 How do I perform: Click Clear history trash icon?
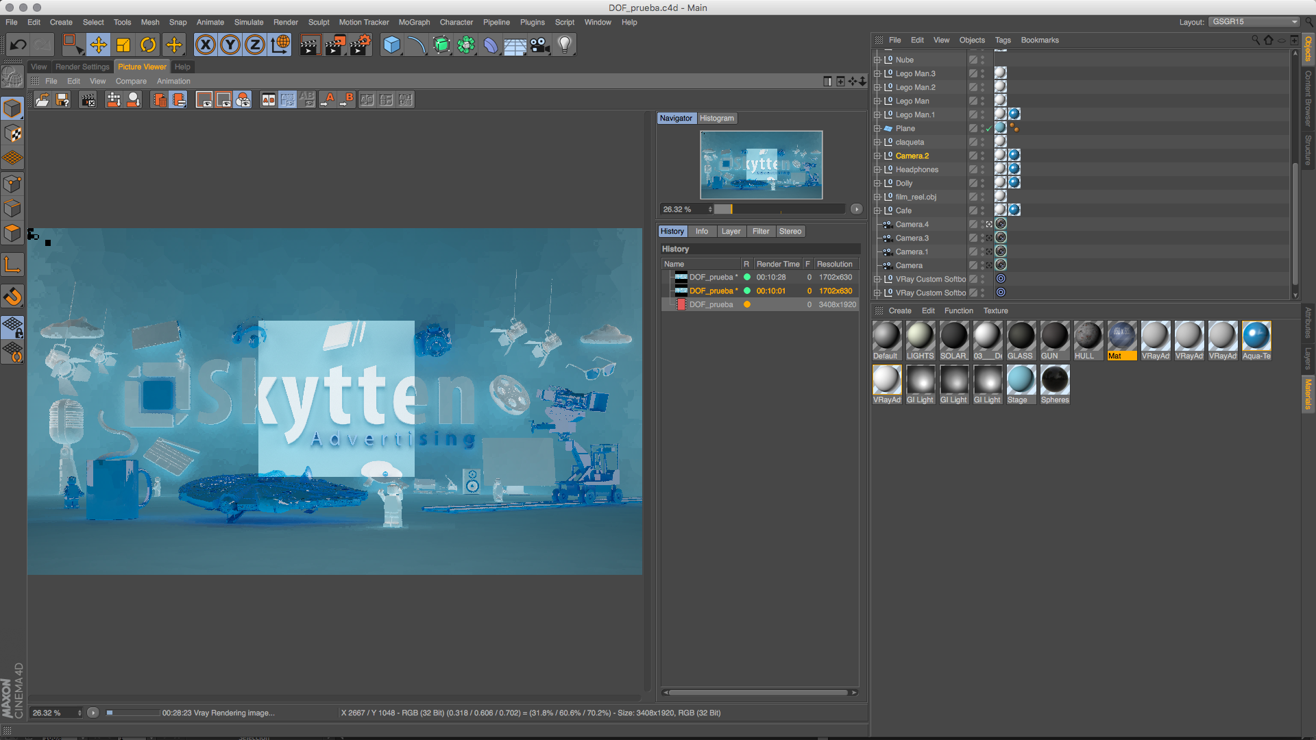click(160, 100)
